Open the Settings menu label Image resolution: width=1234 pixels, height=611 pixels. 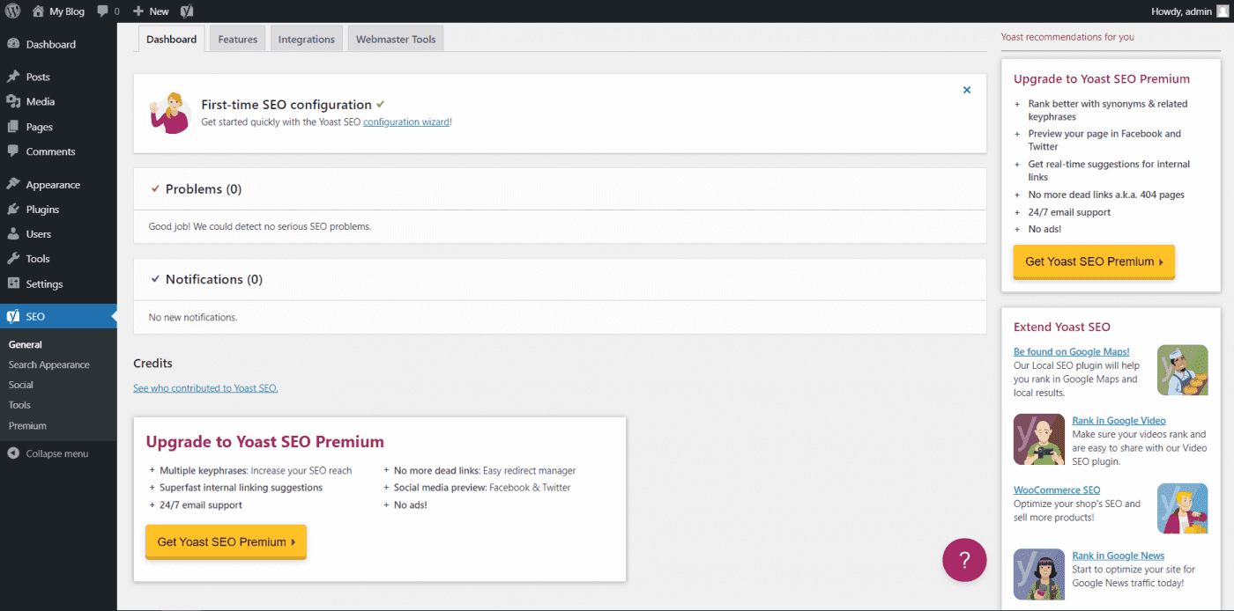point(44,284)
